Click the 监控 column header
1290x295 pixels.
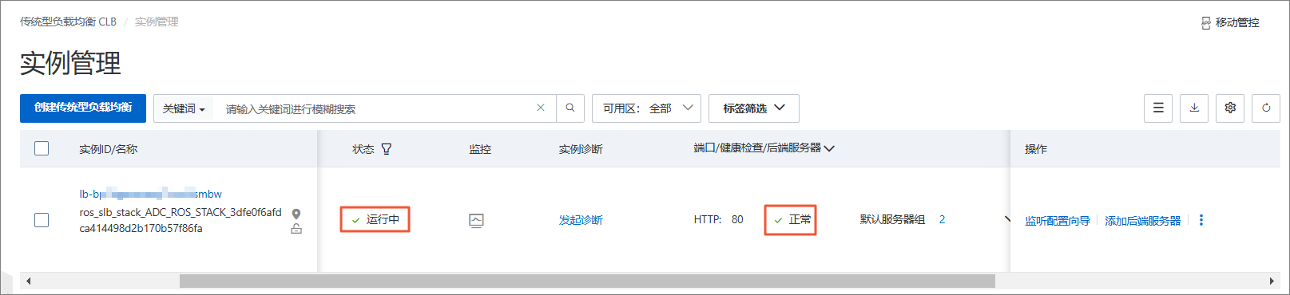click(x=480, y=149)
